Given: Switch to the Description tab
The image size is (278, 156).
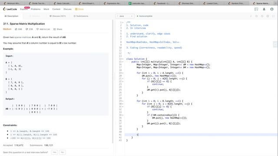Looking at the screenshot, I should pyautogui.click(x=11, y=16).
